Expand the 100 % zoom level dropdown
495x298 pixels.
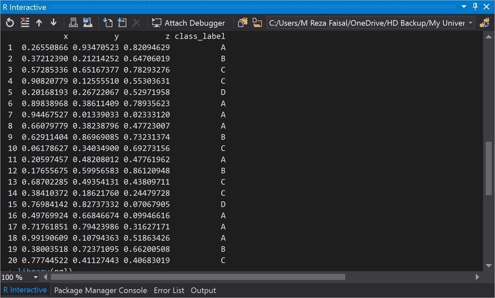coord(36,277)
